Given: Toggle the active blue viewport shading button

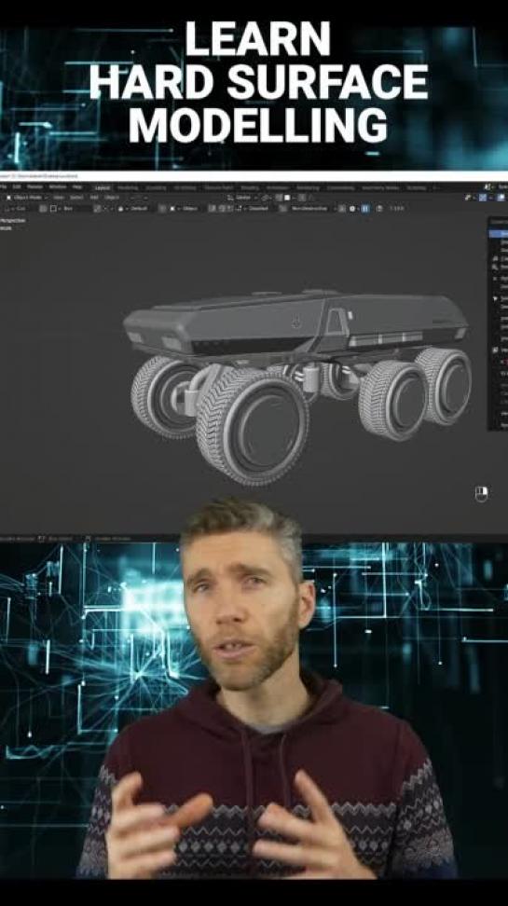Looking at the screenshot, I should (x=501, y=198).
